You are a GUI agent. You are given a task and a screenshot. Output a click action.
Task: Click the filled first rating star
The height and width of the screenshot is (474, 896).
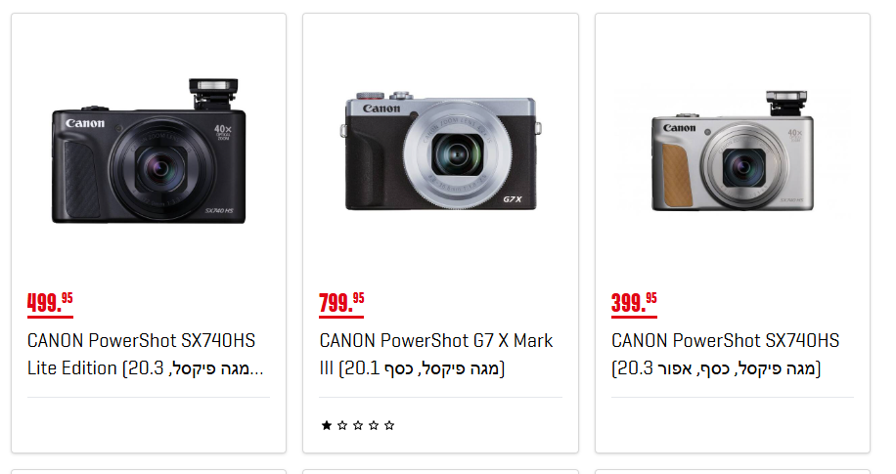click(x=327, y=425)
